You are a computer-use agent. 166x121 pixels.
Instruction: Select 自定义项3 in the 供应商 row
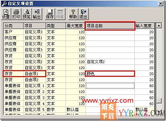pos(35,50)
